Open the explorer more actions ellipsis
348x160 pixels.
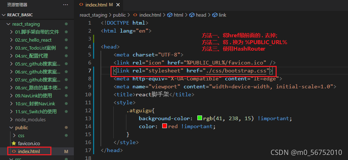tap(66, 5)
